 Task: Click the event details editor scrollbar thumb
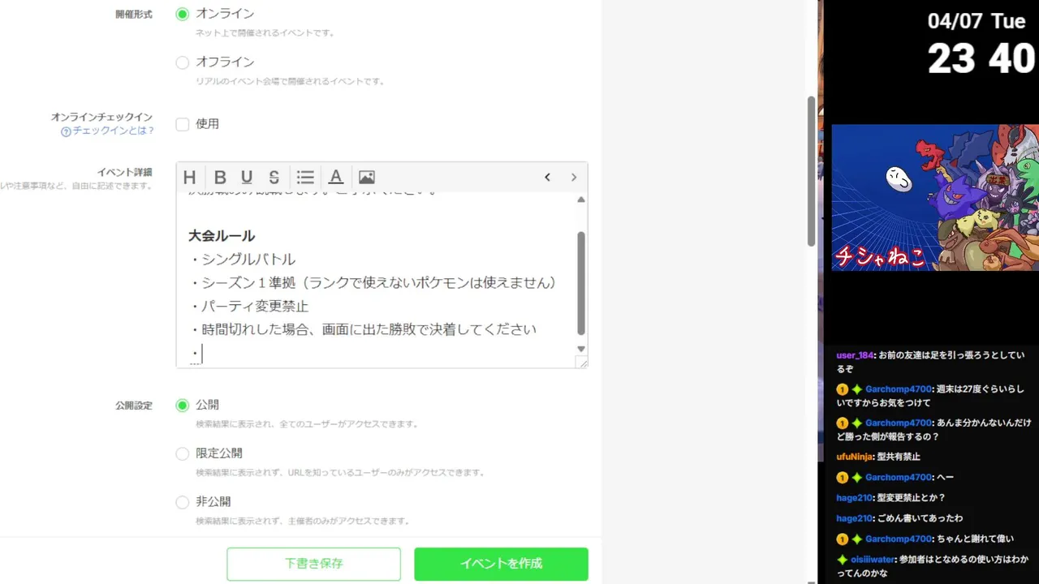click(x=580, y=283)
